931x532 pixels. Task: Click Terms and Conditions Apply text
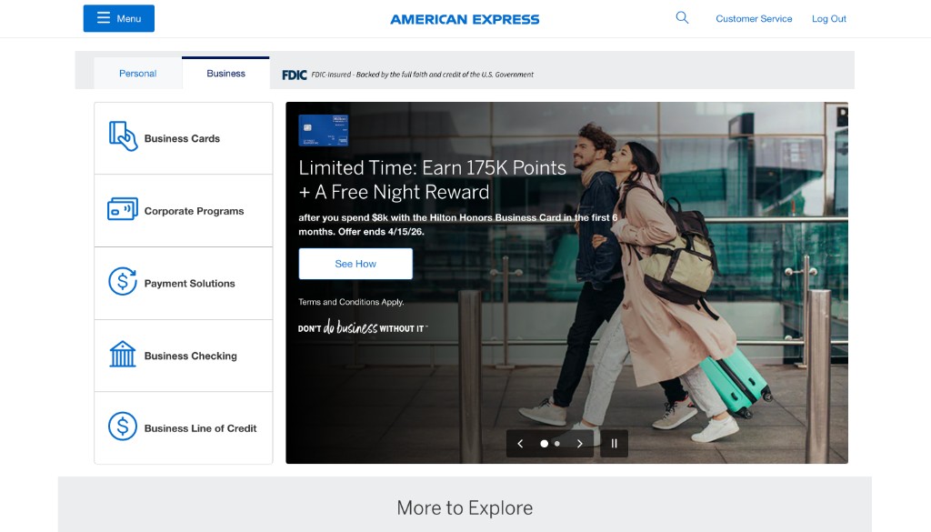tap(351, 302)
